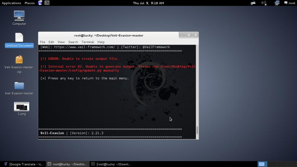297x167 pixels.
Task: Click the terminal window title bar
Action: [x=109, y=35]
